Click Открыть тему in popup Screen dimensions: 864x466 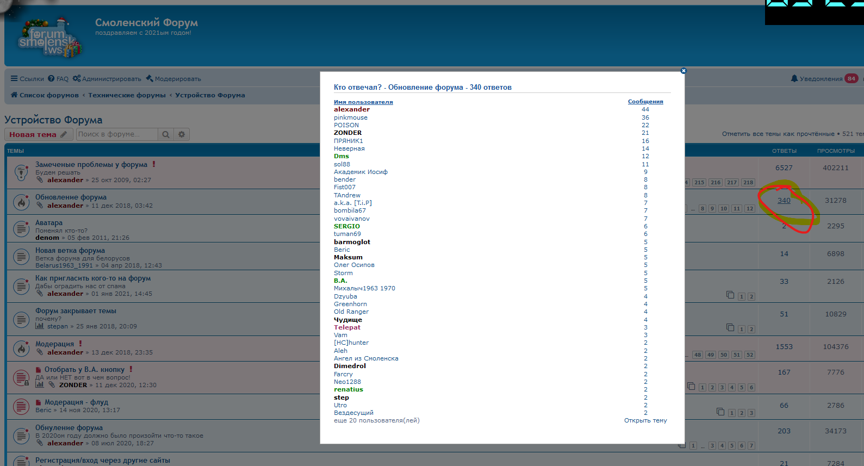pos(645,420)
